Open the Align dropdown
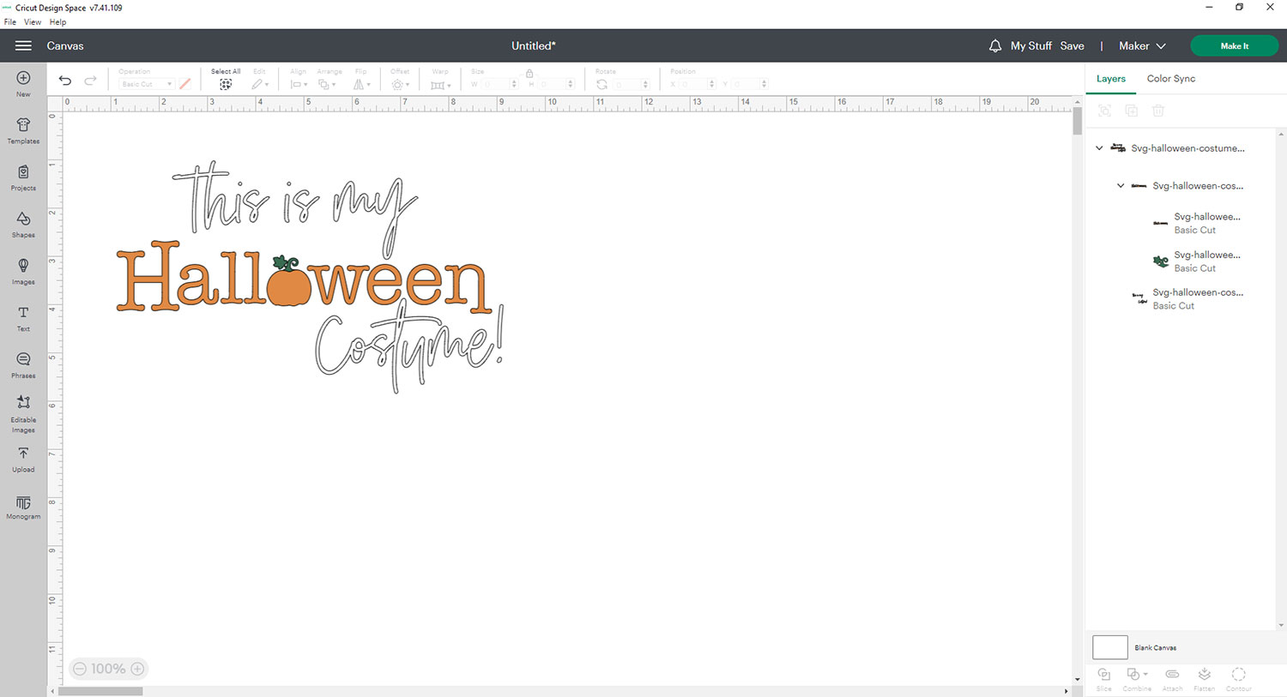 click(299, 80)
